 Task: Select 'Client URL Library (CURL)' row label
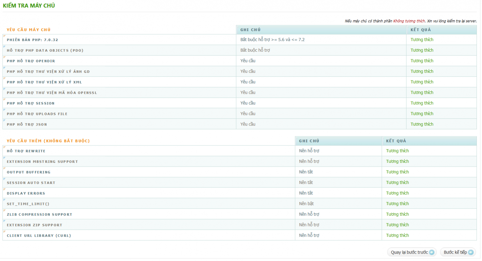tap(39, 236)
